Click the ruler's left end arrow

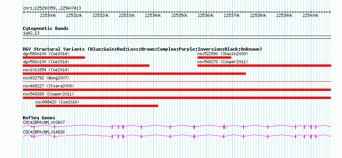click(24, 12)
